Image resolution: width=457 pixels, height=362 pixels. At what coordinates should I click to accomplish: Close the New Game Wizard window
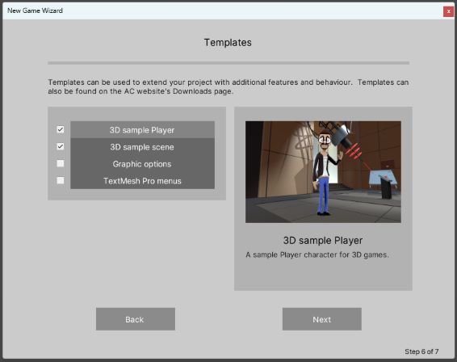(x=448, y=11)
